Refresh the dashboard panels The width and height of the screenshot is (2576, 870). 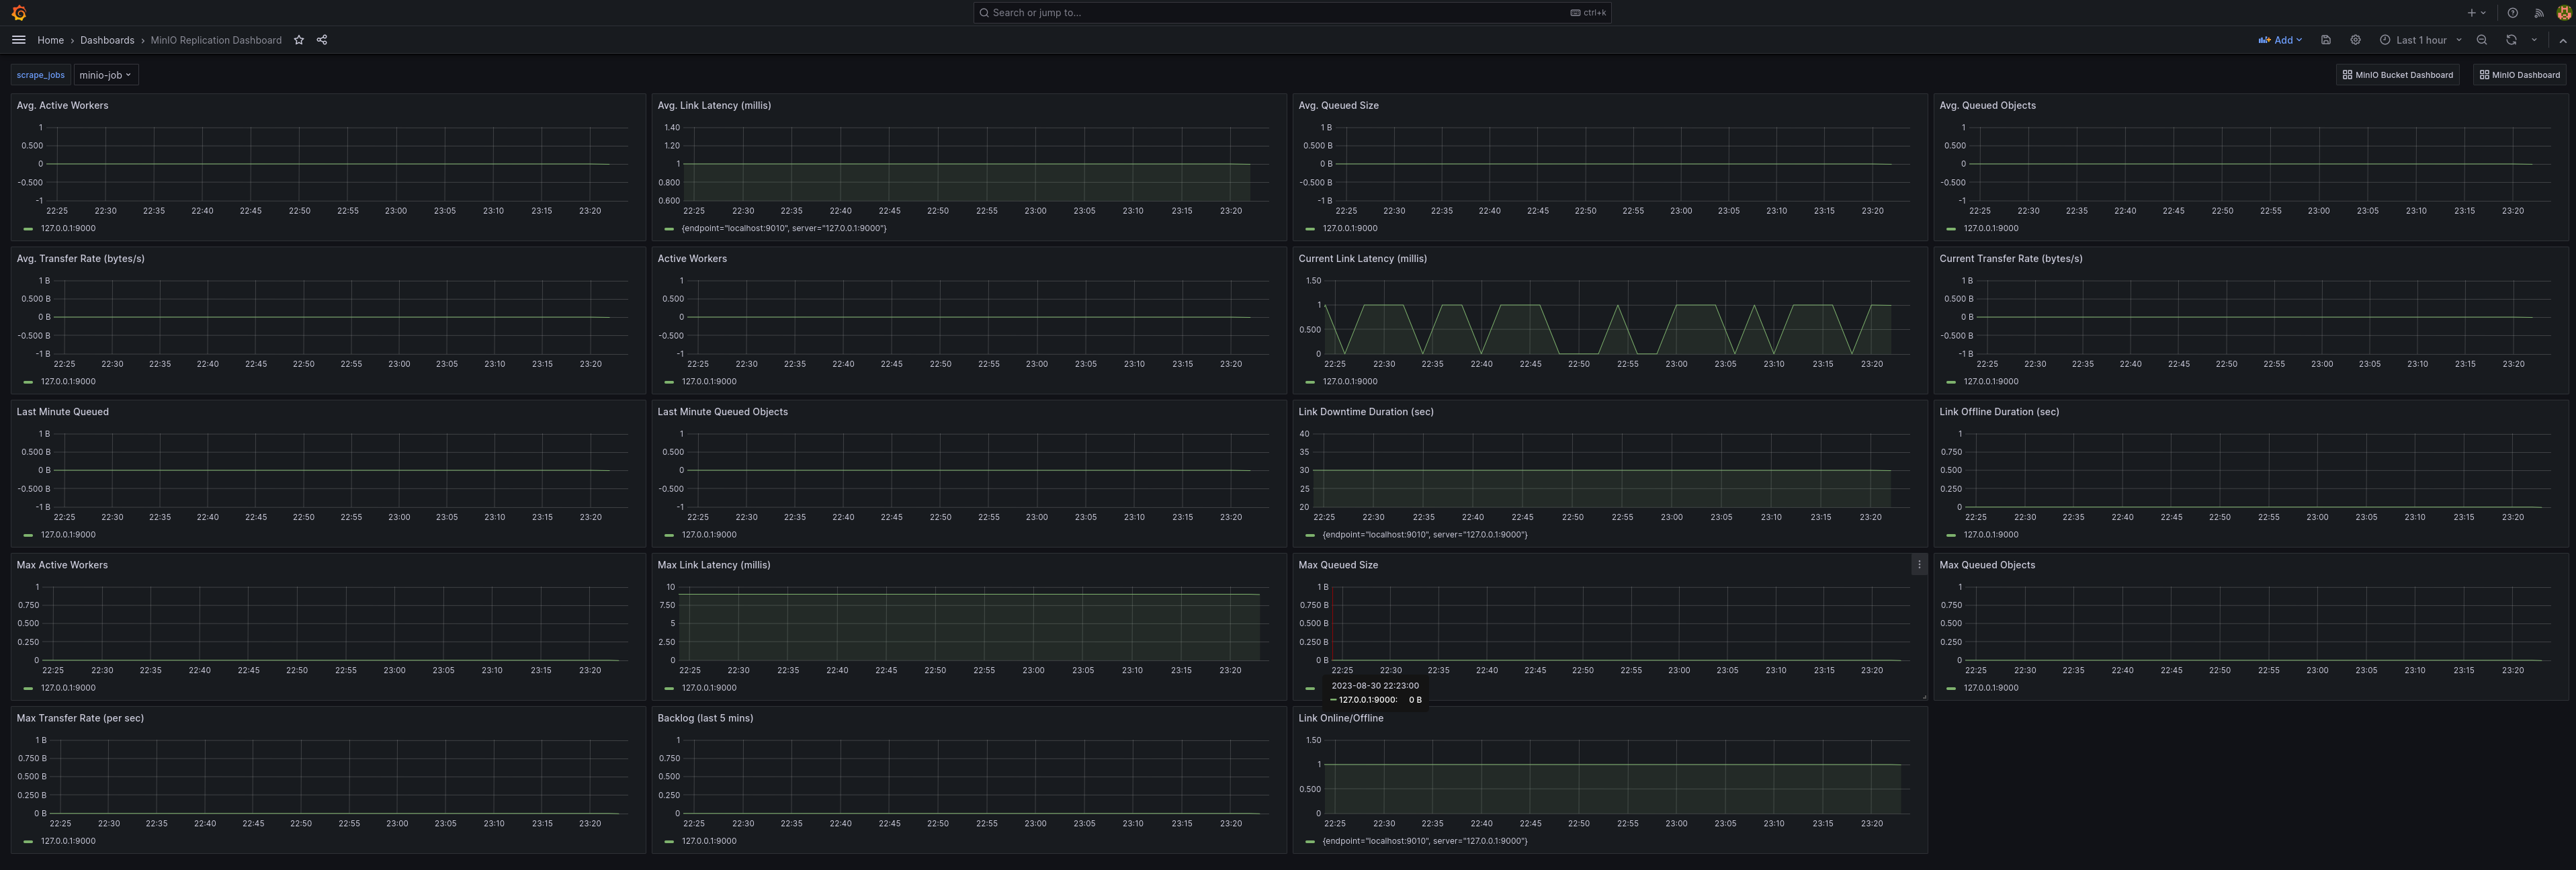point(2511,40)
